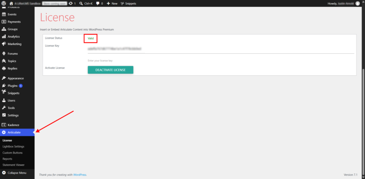The height and width of the screenshot is (179, 365).
Task: Click the 'Store coming soon' badge
Action: (55, 4)
